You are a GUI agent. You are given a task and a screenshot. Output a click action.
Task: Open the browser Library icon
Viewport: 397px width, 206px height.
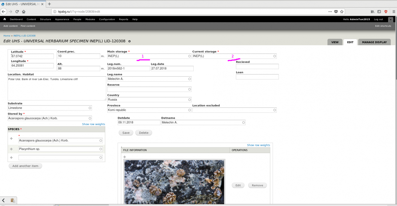click(x=372, y=12)
